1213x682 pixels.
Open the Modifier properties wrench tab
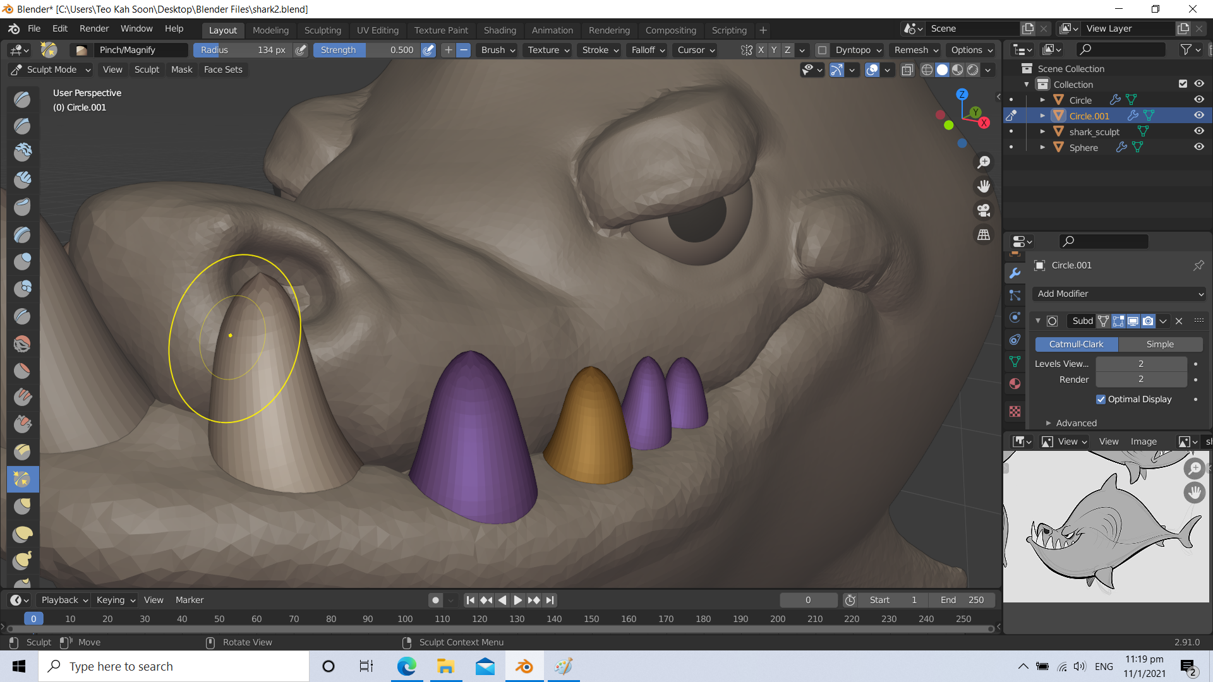pyautogui.click(x=1015, y=273)
